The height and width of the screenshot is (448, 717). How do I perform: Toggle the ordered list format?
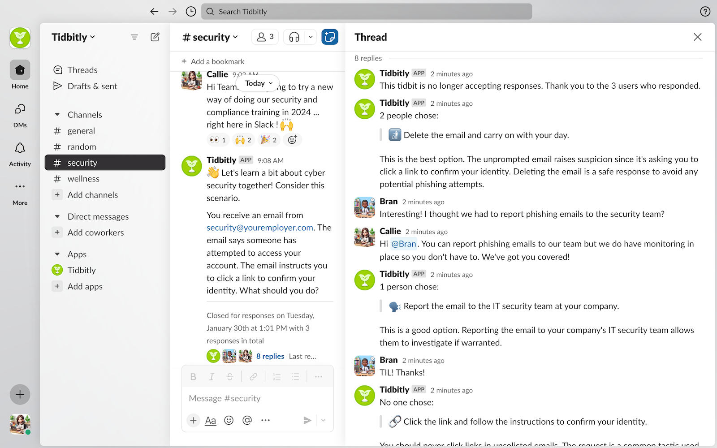point(277,377)
